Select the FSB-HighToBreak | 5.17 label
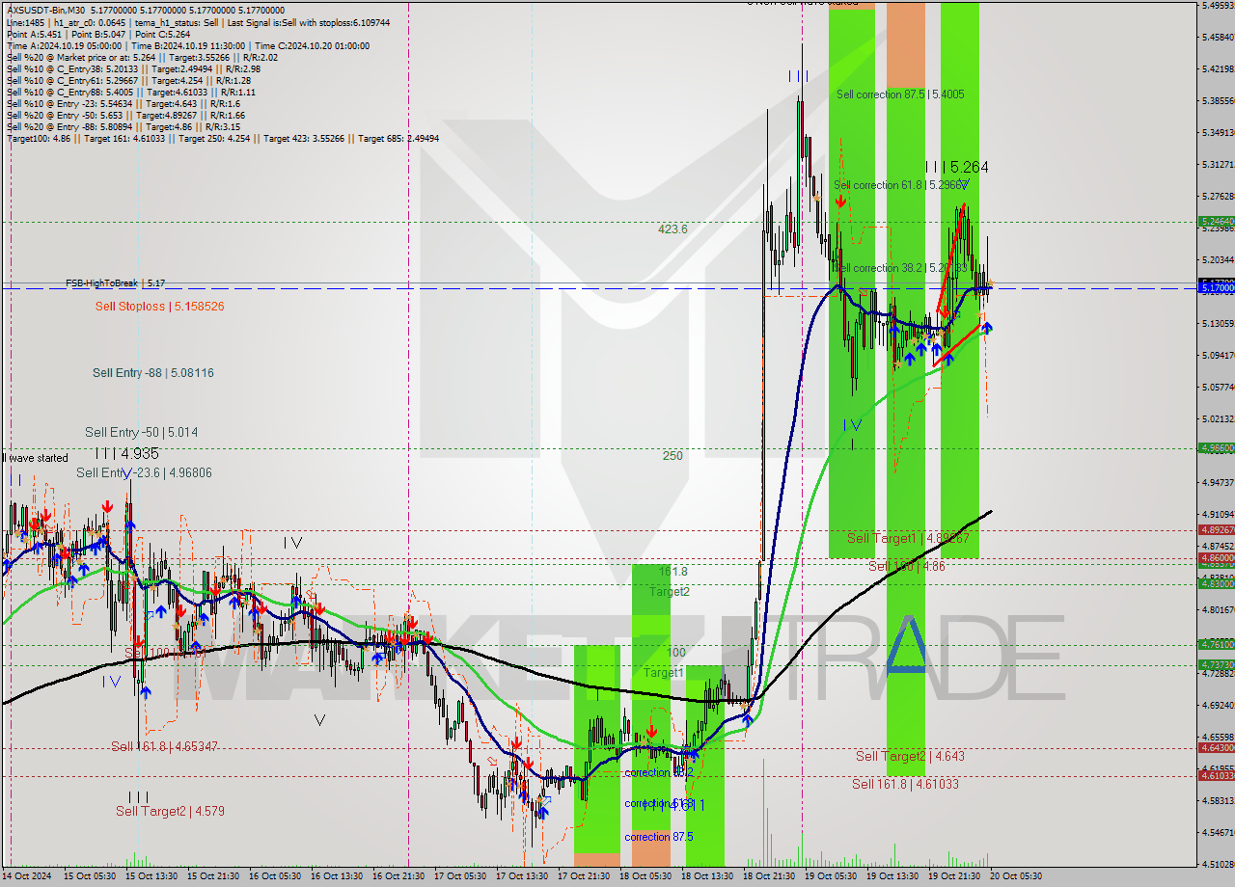The image size is (1235, 887). pyautogui.click(x=116, y=283)
